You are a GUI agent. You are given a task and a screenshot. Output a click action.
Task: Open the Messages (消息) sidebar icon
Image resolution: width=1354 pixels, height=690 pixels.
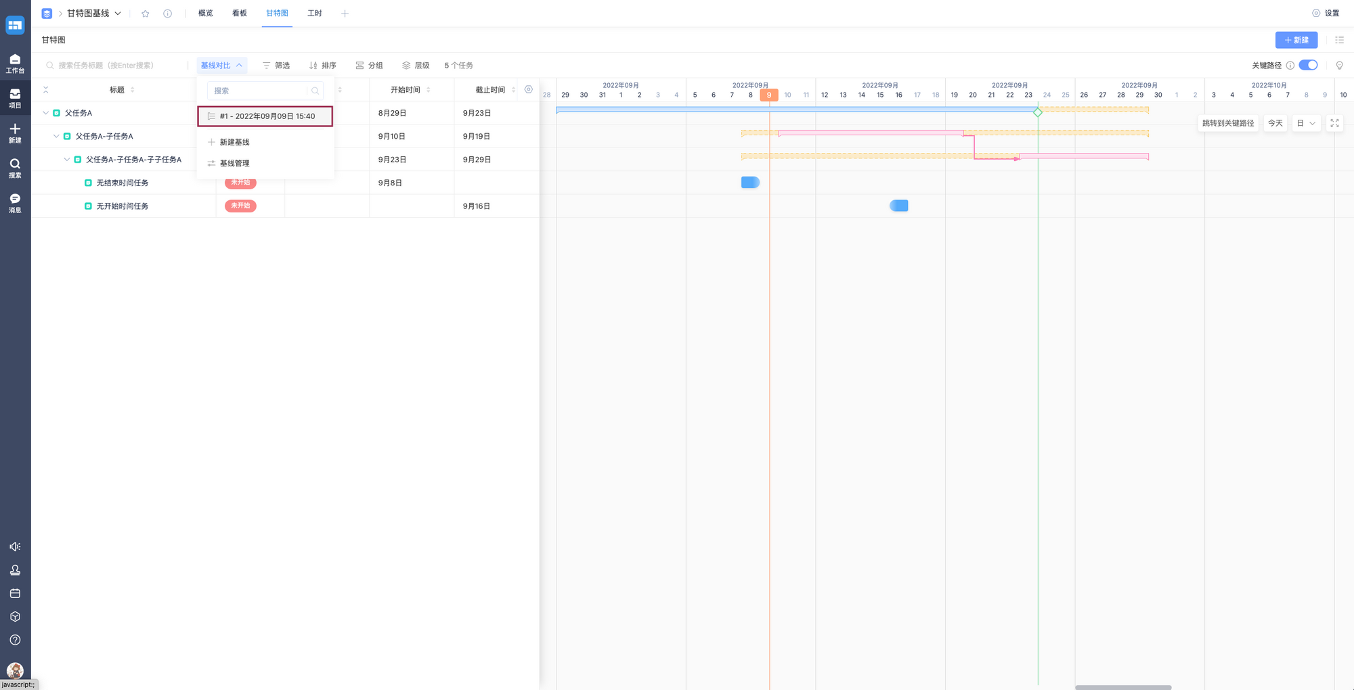click(15, 202)
